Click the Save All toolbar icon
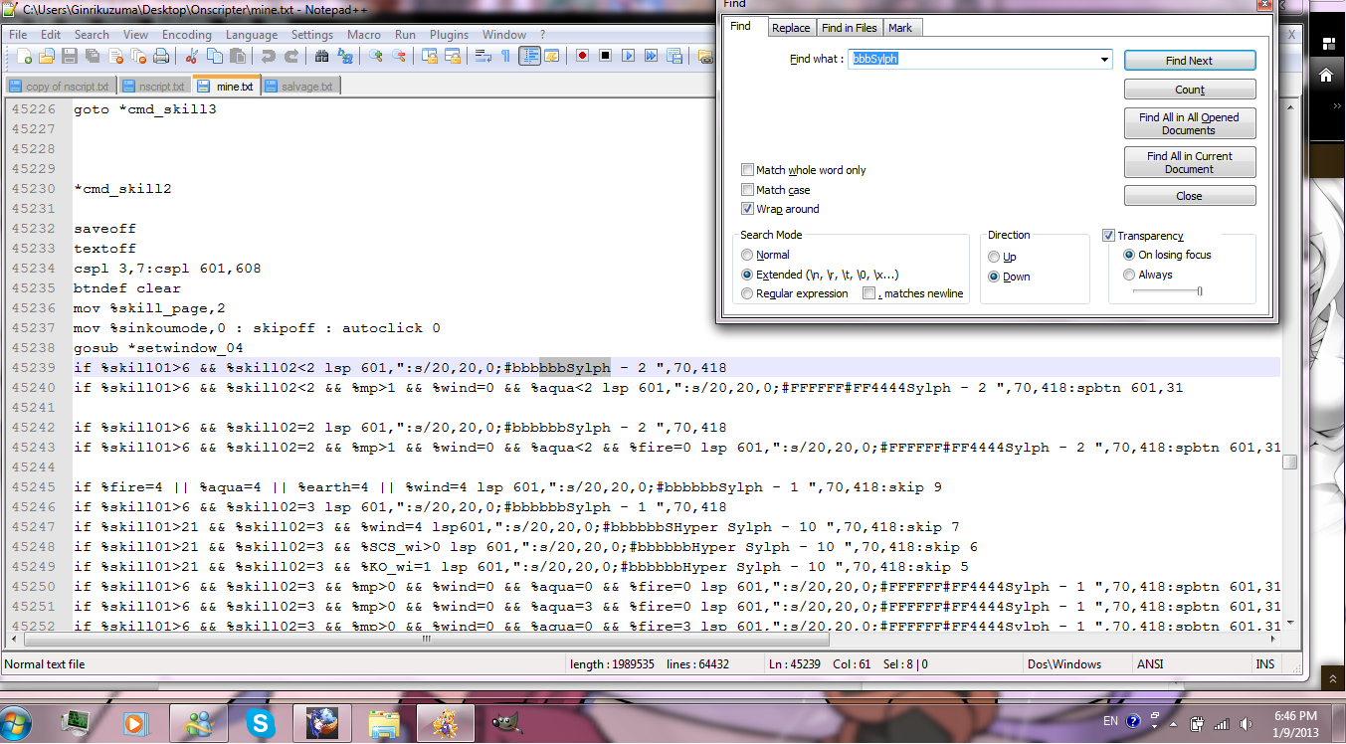The width and height of the screenshot is (1346, 744). click(93, 57)
